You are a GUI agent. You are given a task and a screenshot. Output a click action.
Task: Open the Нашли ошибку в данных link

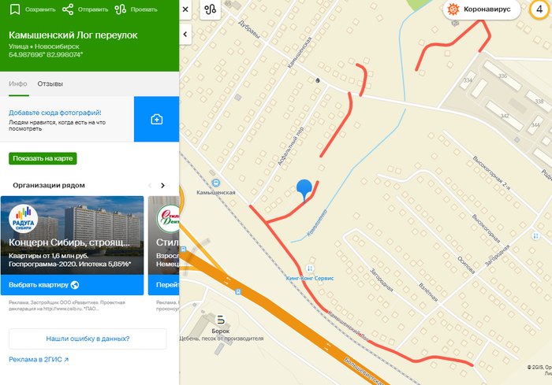pos(88,339)
